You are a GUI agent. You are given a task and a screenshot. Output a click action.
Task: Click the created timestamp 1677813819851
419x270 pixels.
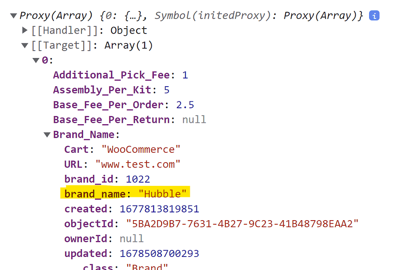pos(159,209)
